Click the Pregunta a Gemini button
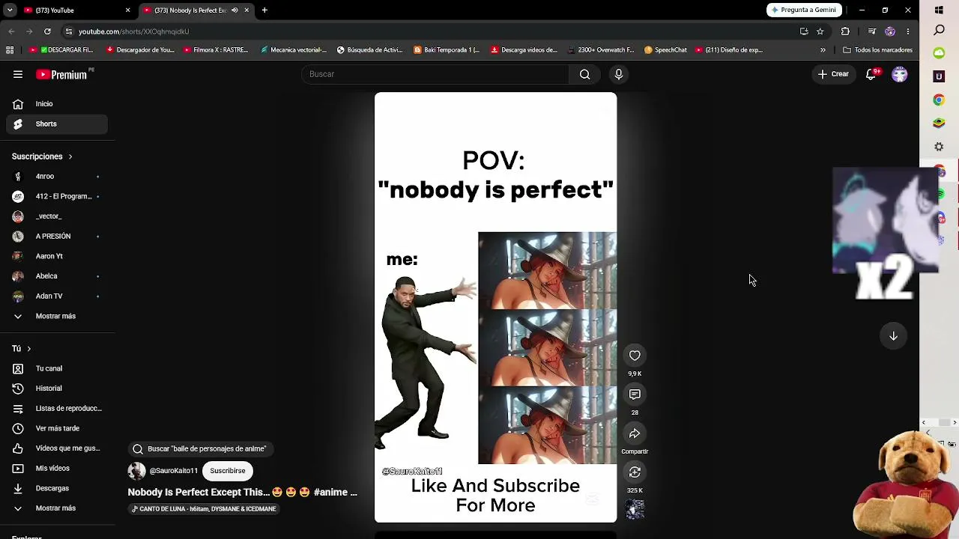959x539 pixels. (x=803, y=10)
